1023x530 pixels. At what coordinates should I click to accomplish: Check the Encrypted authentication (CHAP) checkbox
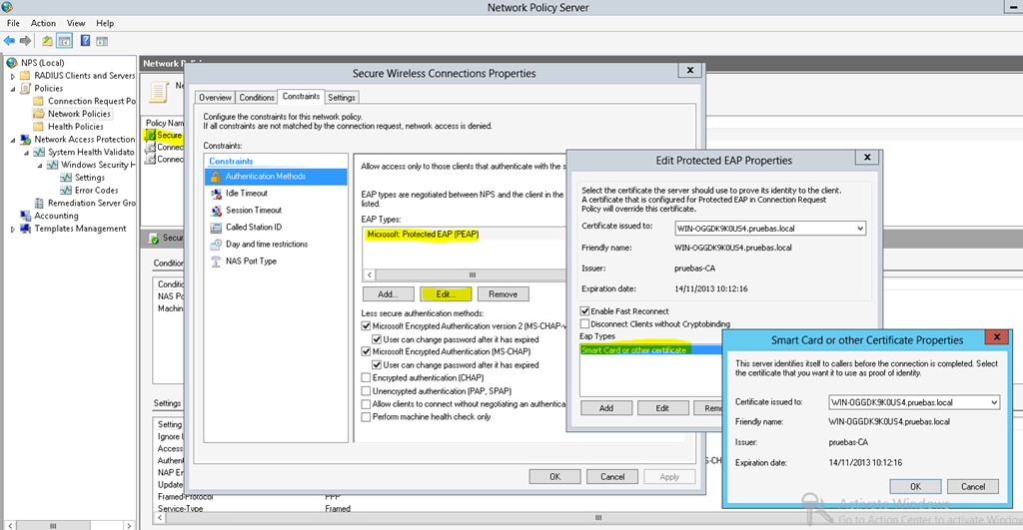point(366,377)
